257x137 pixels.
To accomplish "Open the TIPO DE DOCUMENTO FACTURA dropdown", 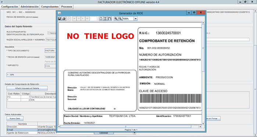I will pos(50,51).
